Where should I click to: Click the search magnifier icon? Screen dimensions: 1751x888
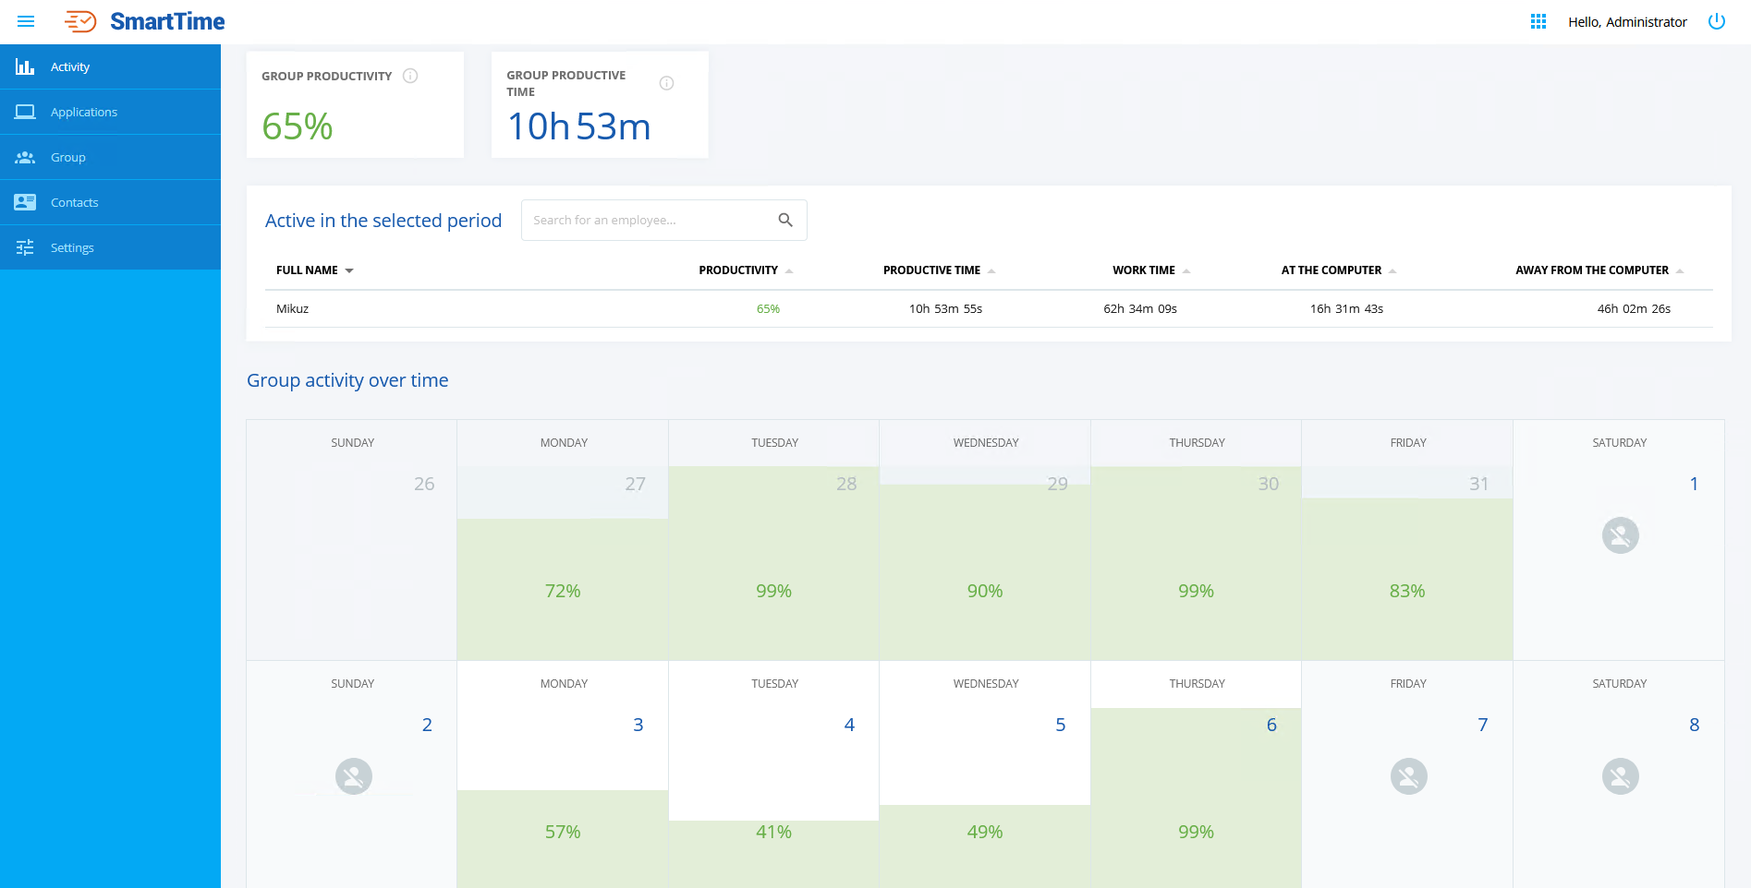tap(785, 220)
